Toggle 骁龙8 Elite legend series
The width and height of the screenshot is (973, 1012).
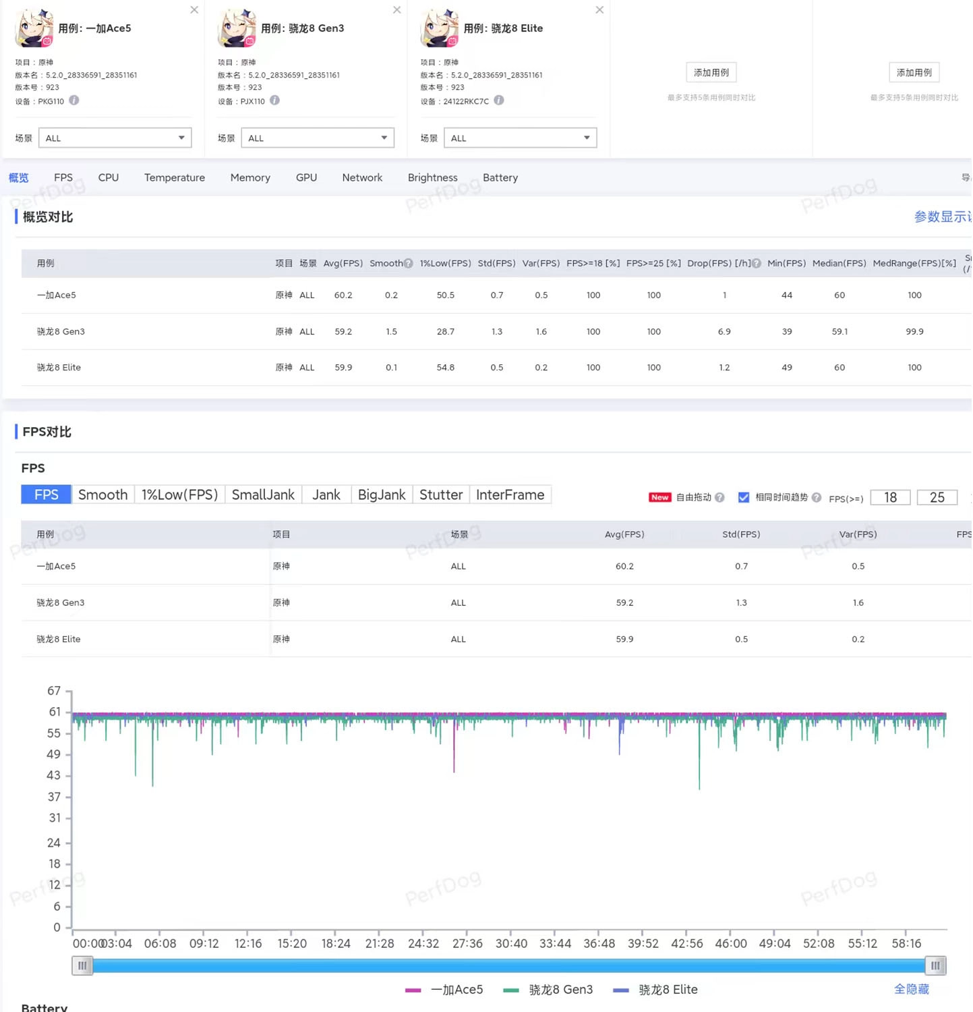tap(655, 990)
